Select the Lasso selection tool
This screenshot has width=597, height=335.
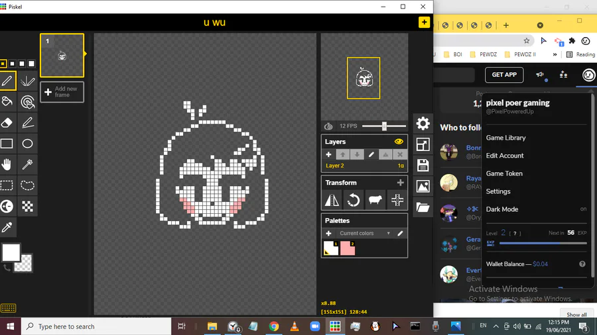[27, 185]
